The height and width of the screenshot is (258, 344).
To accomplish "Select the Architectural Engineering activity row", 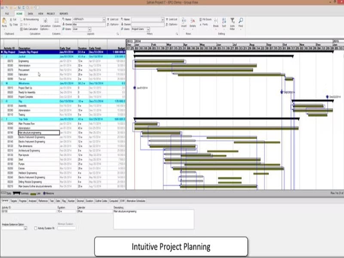I will tap(63, 150).
